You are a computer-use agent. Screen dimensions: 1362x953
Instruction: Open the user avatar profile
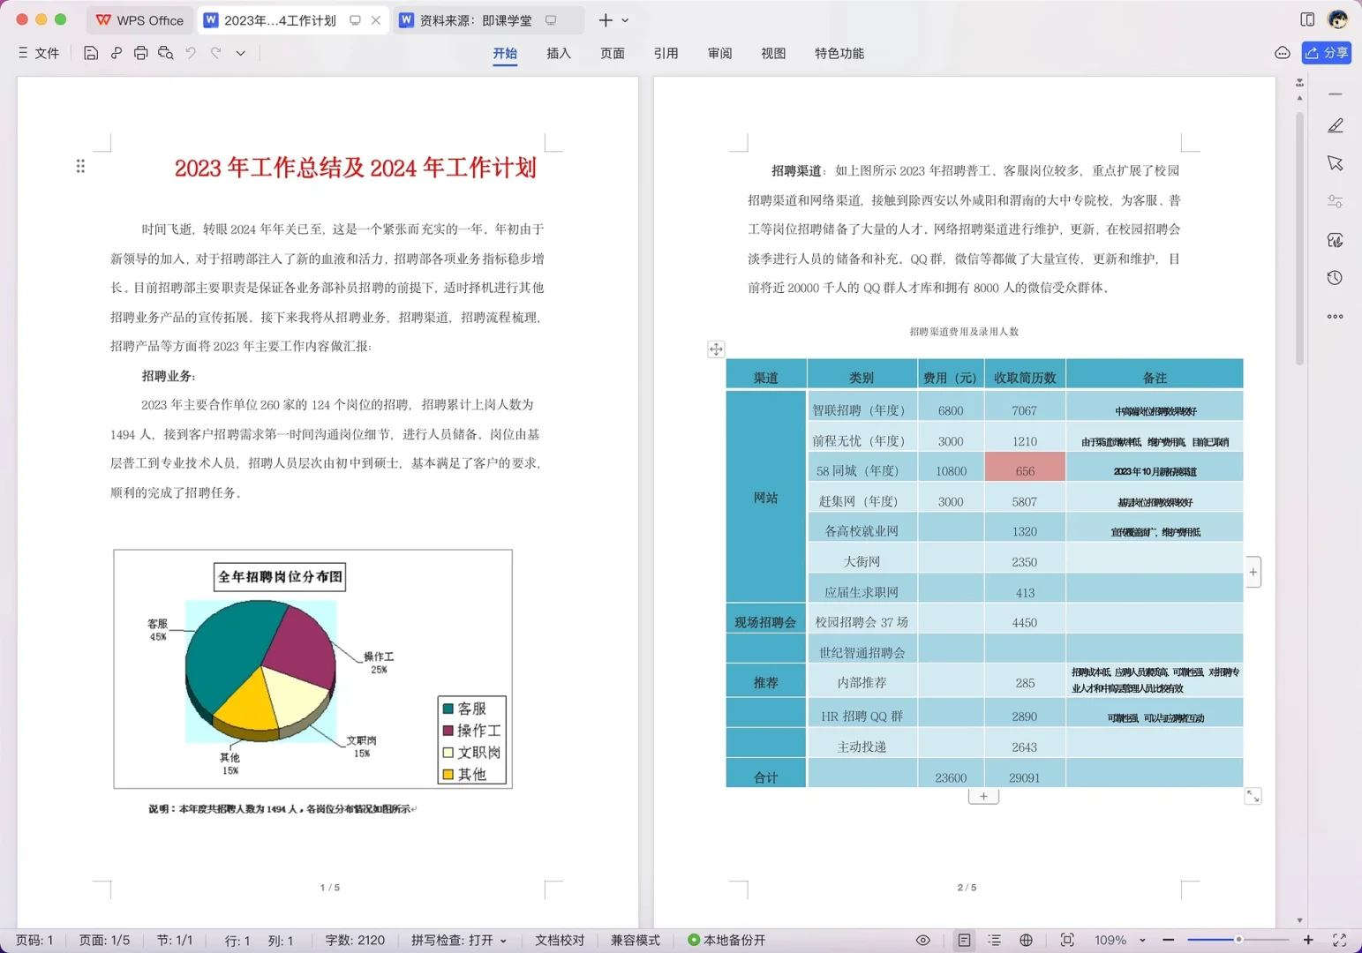pos(1338,19)
